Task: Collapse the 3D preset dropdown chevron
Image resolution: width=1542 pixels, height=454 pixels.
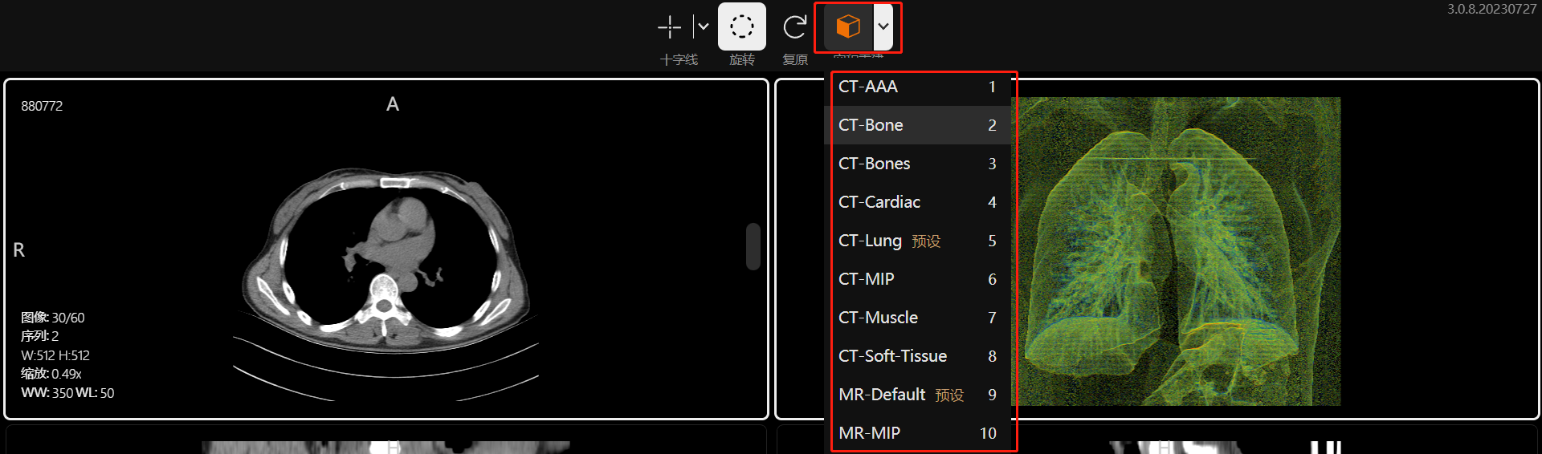Action: [883, 26]
